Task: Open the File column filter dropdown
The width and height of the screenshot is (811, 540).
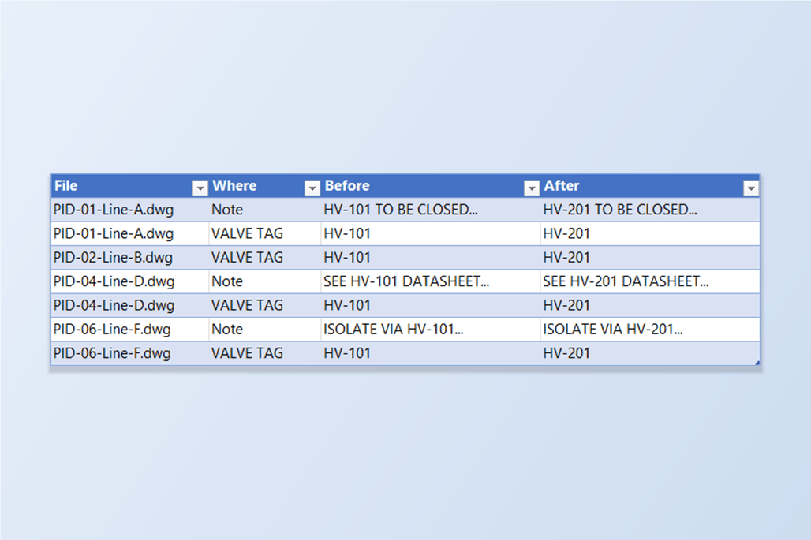Action: tap(200, 188)
